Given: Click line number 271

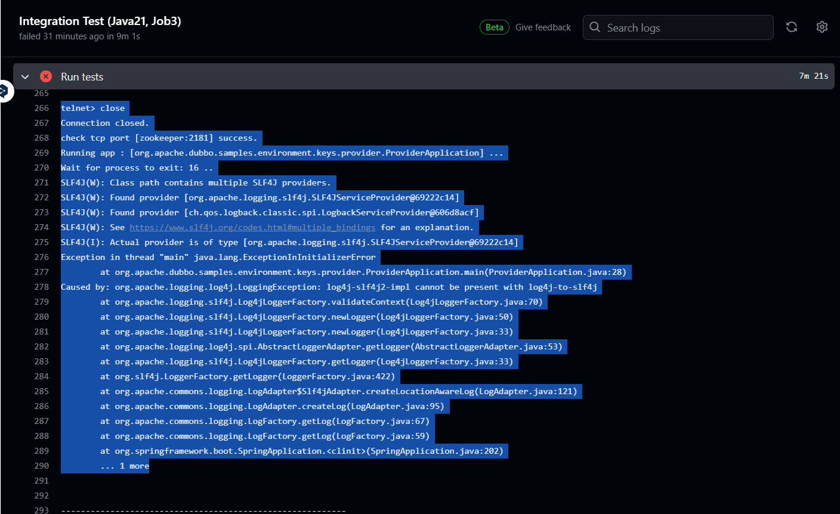Looking at the screenshot, I should [x=42, y=182].
